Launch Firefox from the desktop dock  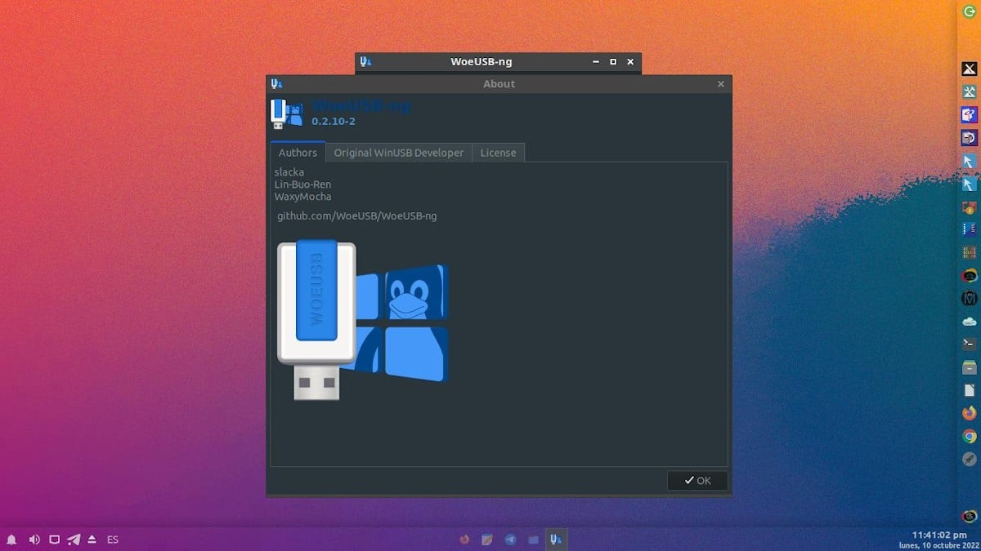[970, 412]
